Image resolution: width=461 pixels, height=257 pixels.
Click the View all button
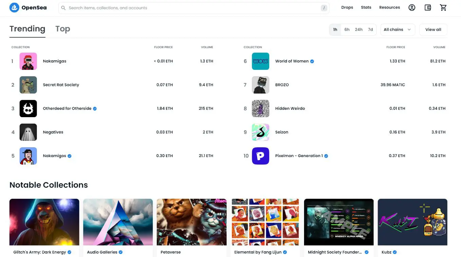(433, 29)
